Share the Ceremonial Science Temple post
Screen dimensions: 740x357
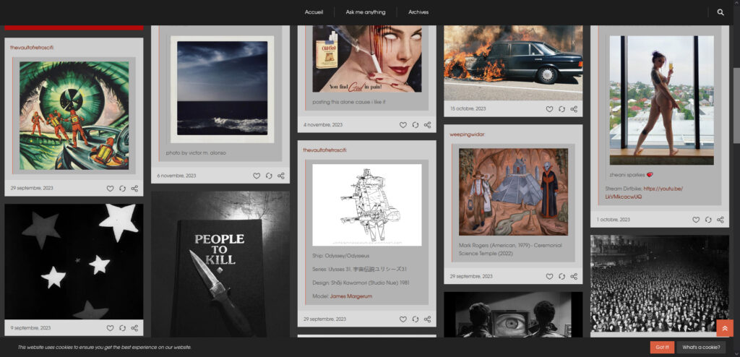(x=573, y=276)
